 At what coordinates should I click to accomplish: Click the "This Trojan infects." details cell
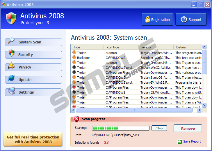[x=189, y=78]
